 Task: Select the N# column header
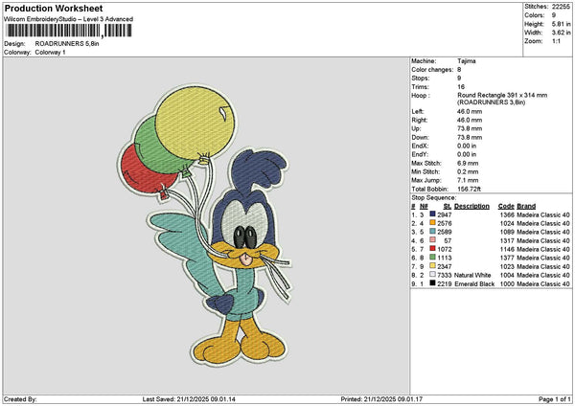[424, 206]
